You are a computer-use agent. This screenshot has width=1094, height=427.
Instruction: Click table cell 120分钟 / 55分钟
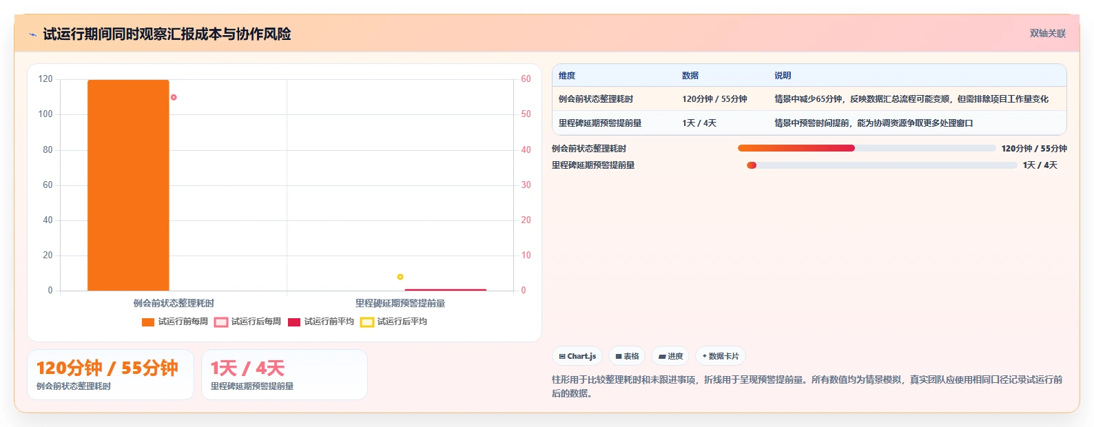(x=714, y=99)
